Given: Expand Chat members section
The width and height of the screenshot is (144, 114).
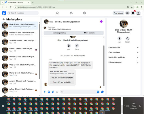Looking at the screenshot, I should click(124, 52).
